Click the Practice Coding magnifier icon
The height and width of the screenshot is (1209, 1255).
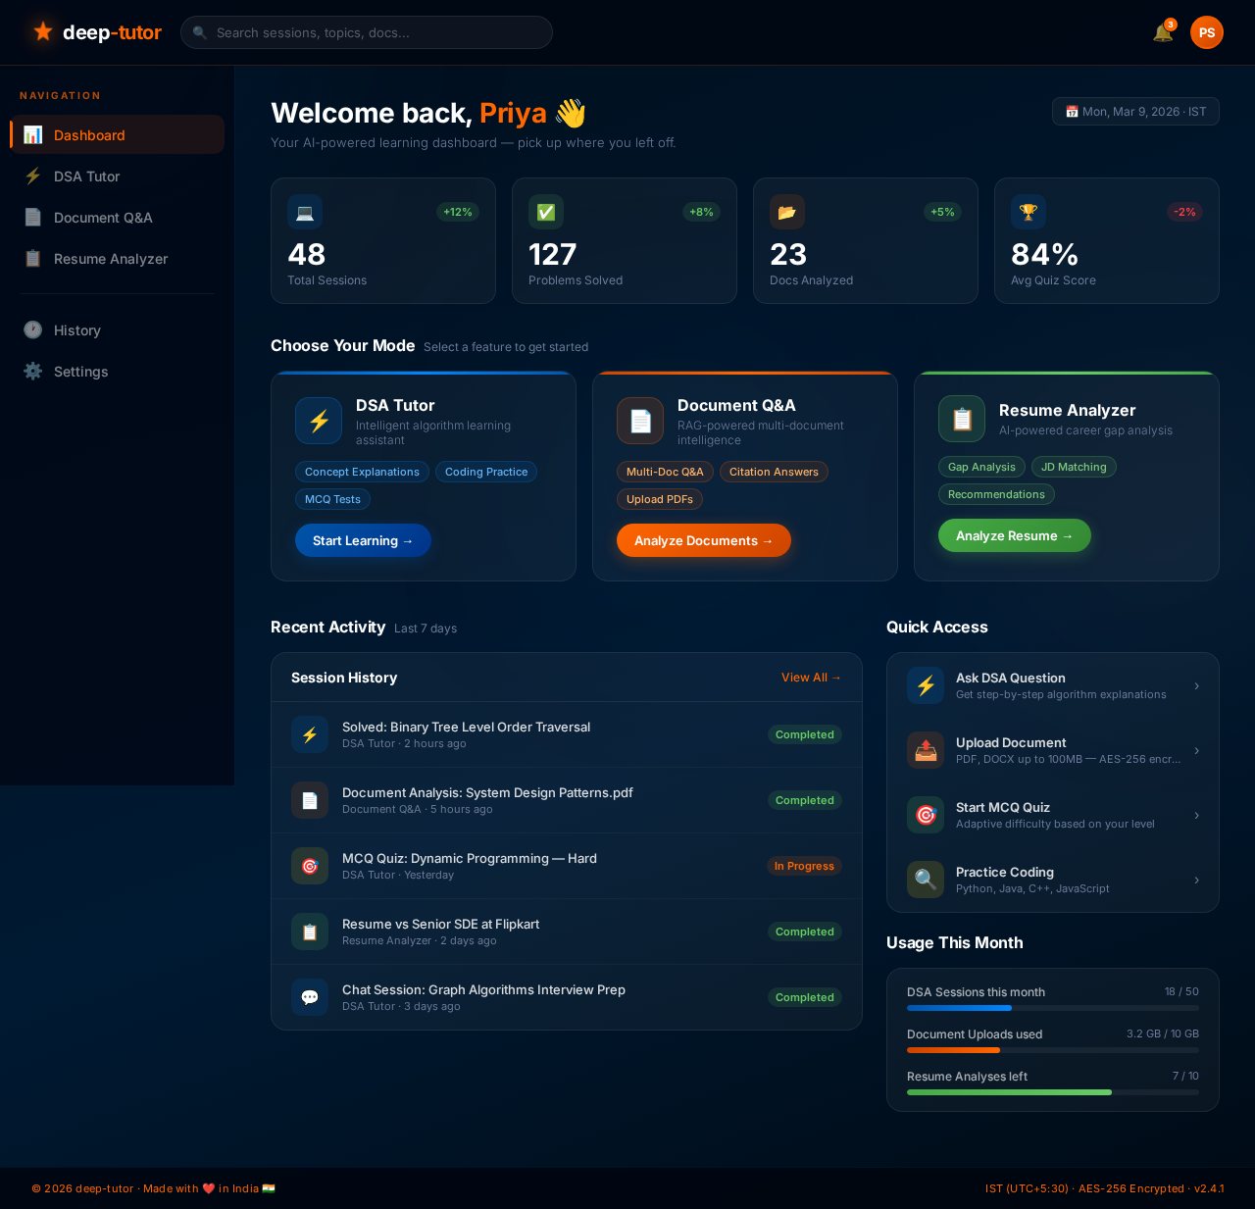925,880
